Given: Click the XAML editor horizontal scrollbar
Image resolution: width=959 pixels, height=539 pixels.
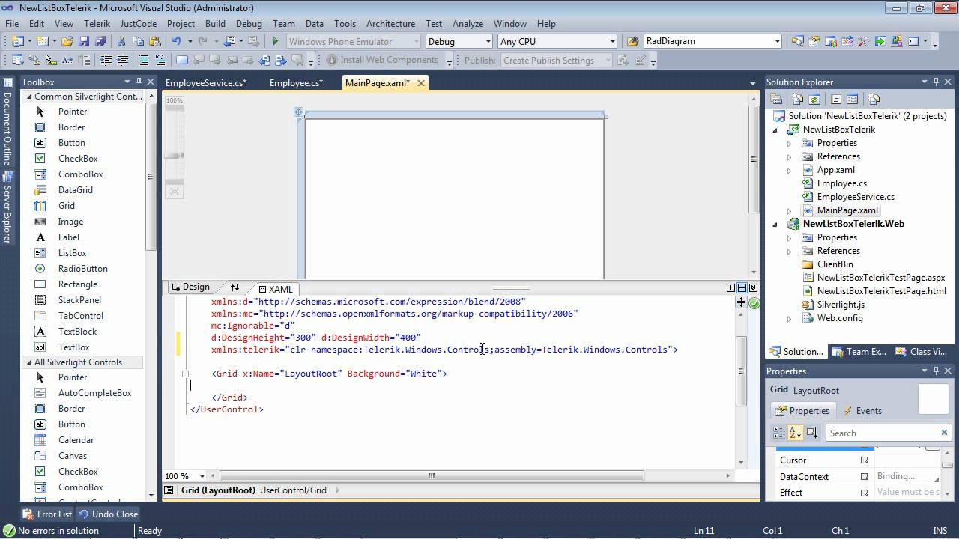Looking at the screenshot, I should pyautogui.click(x=432, y=476).
